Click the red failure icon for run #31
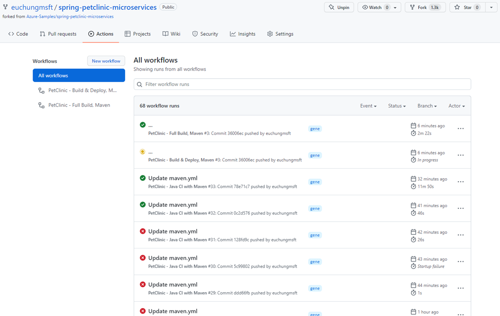Screen dimensions: 500x316 point(143,231)
